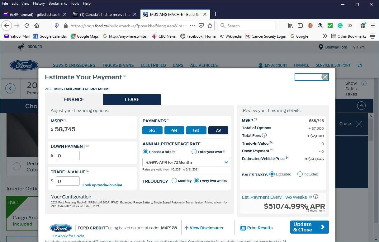Screen dimensions: 379x242
Task: Click the Ford oval logo in site header
Action: [24, 65]
